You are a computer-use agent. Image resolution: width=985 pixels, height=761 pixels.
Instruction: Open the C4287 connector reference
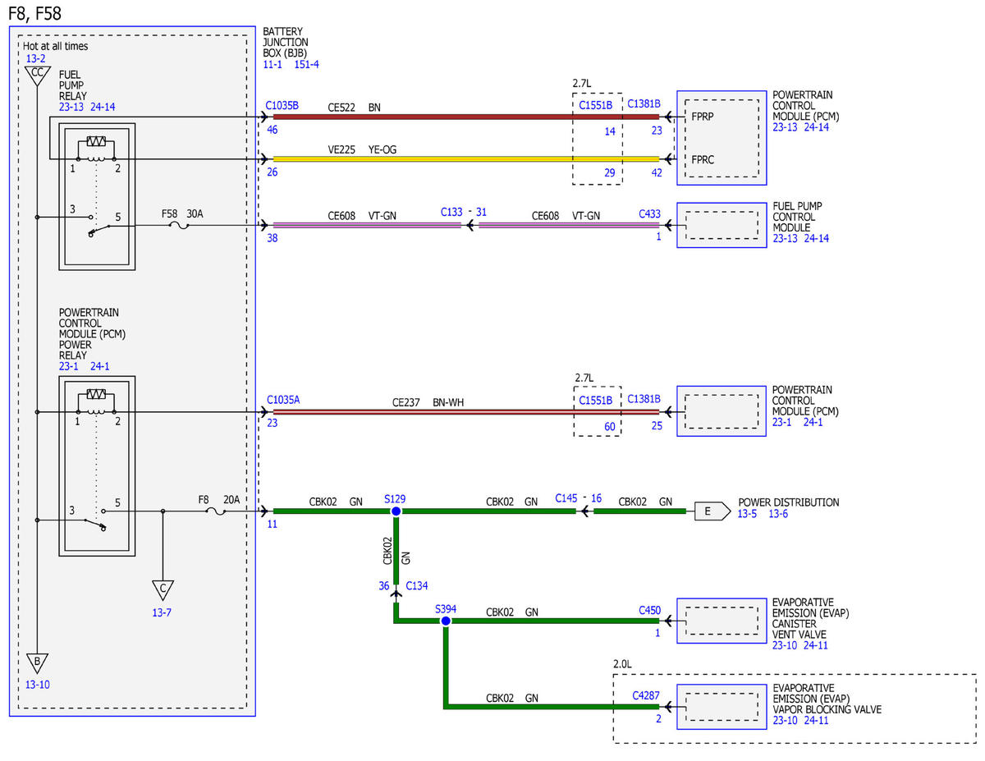point(646,695)
